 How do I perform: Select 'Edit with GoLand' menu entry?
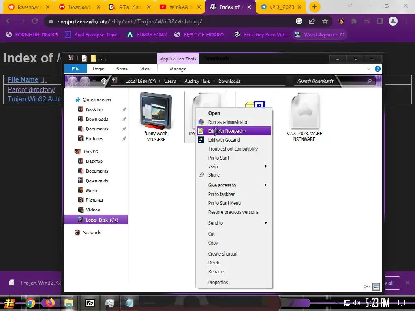click(234, 140)
